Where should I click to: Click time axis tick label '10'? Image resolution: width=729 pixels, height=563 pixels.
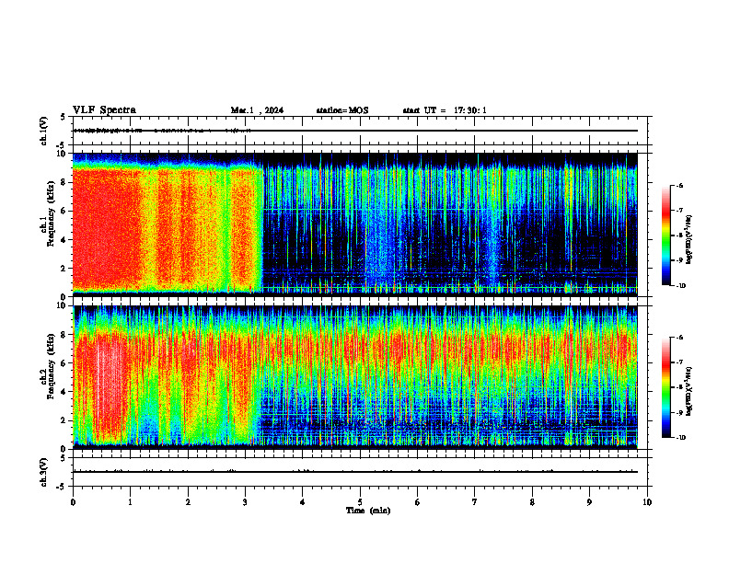point(647,502)
